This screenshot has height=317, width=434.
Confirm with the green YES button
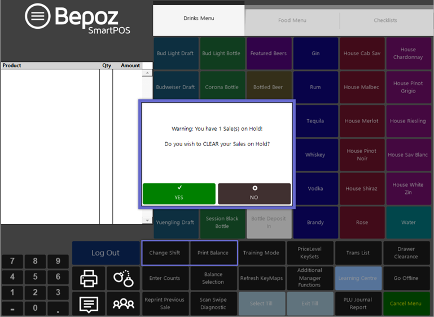pos(179,193)
